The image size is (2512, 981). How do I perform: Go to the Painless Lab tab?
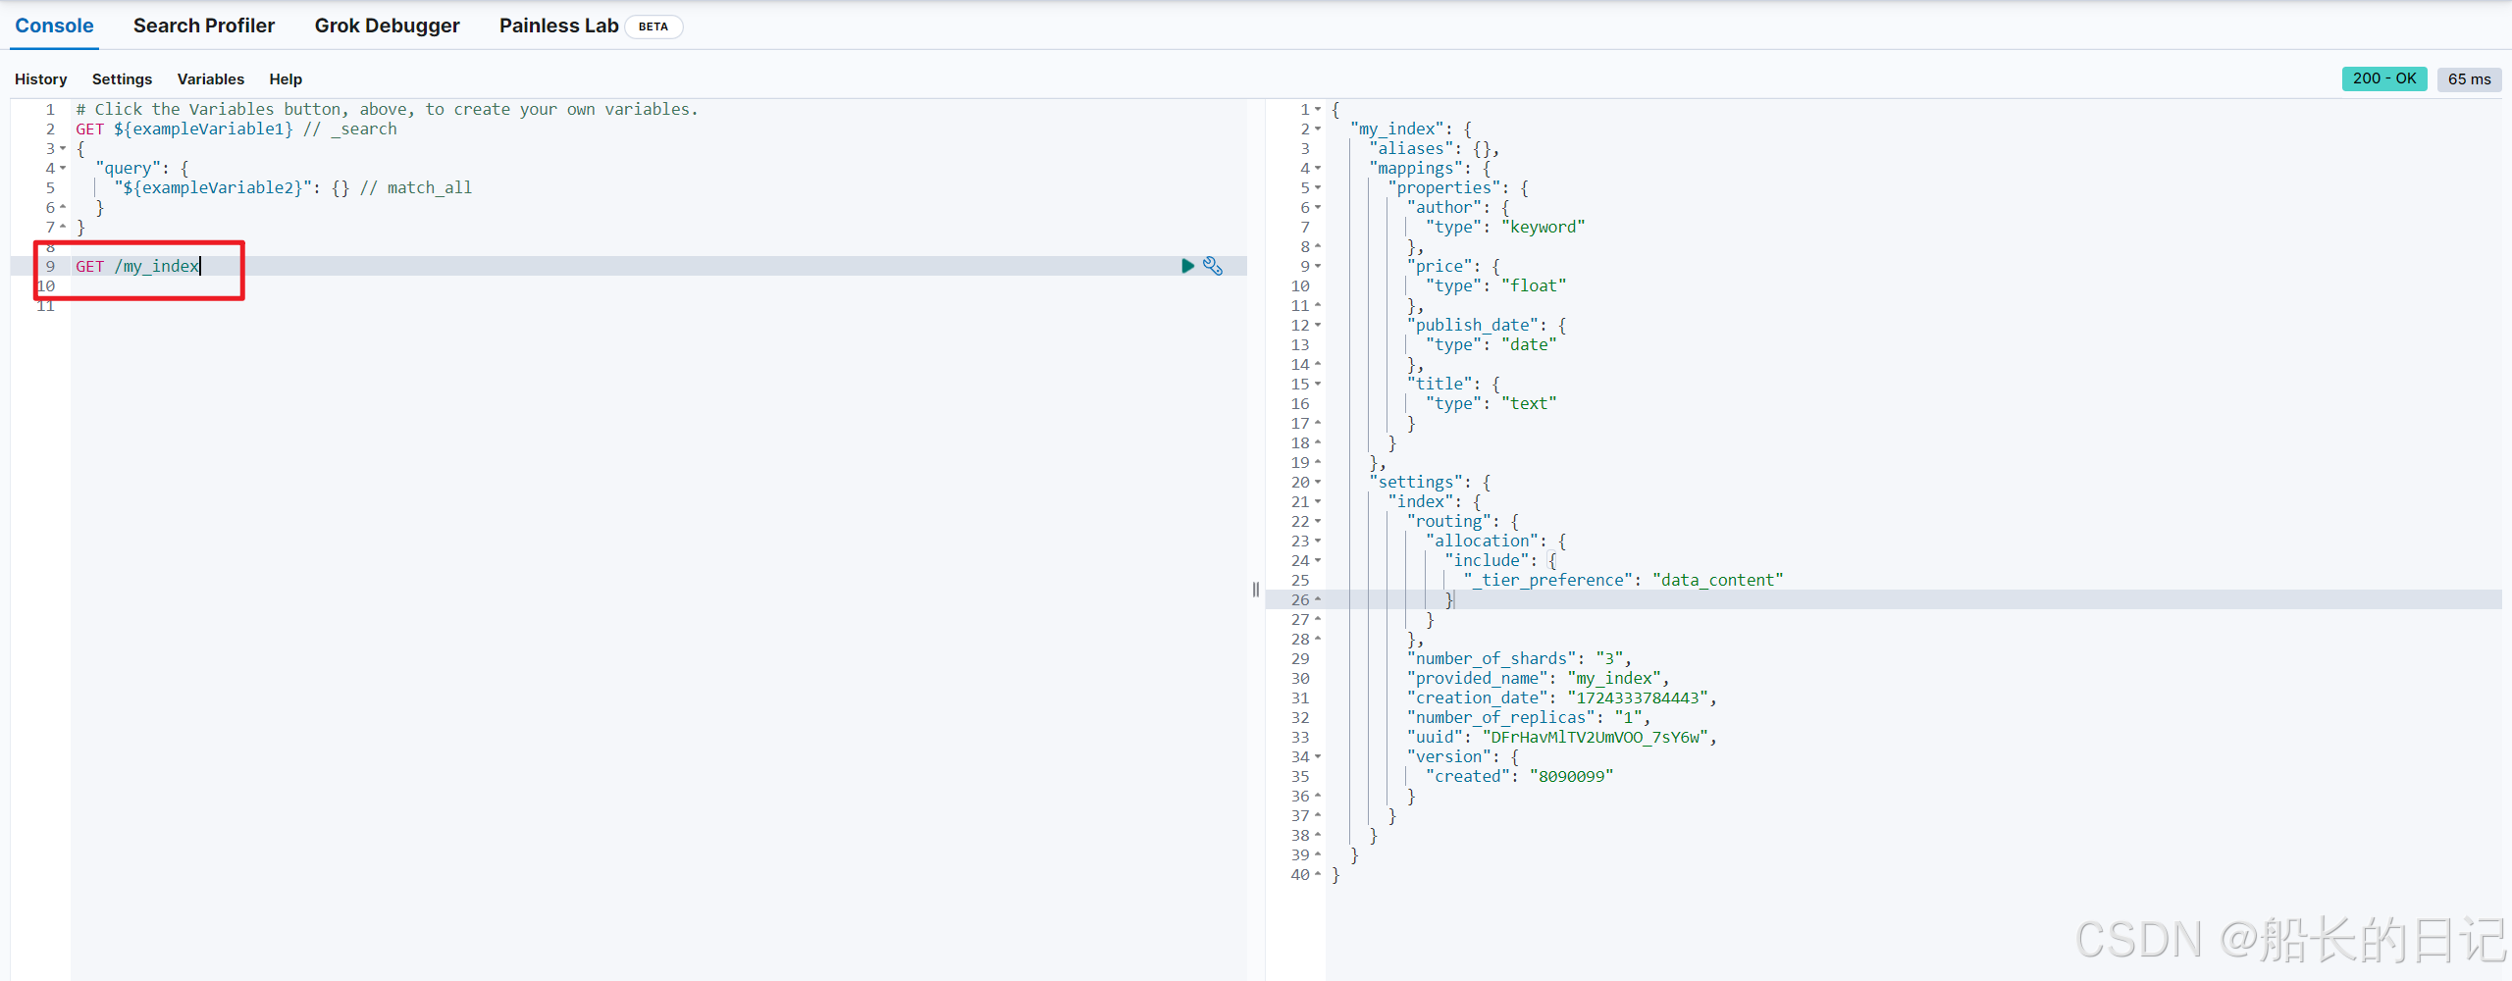(x=558, y=26)
